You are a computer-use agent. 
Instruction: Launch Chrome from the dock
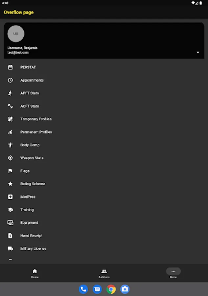click(111, 289)
